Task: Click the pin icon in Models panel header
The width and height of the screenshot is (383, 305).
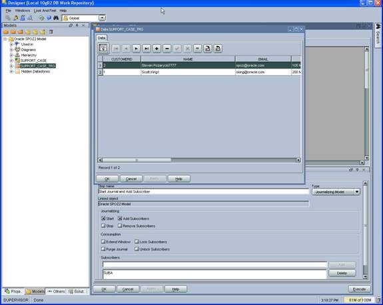Action: (x=77, y=25)
